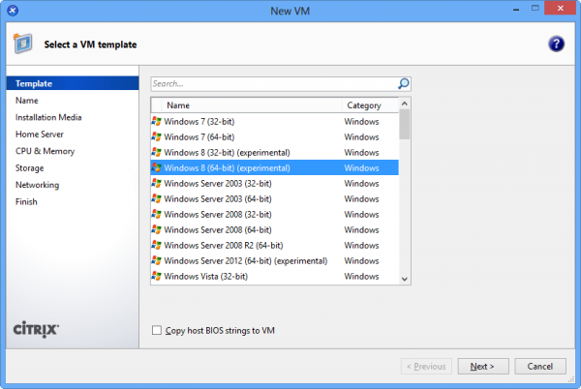The image size is (581, 389).
Task: Click the scroll down arrow of template list
Action: [404, 279]
